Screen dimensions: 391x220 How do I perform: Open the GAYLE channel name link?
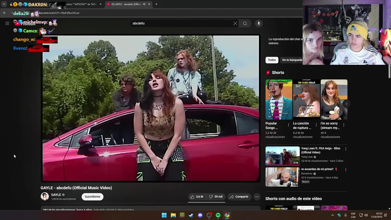pyautogui.click(x=56, y=195)
